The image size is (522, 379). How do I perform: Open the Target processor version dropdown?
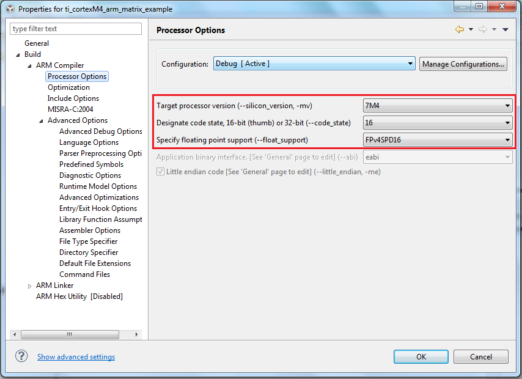(x=437, y=106)
